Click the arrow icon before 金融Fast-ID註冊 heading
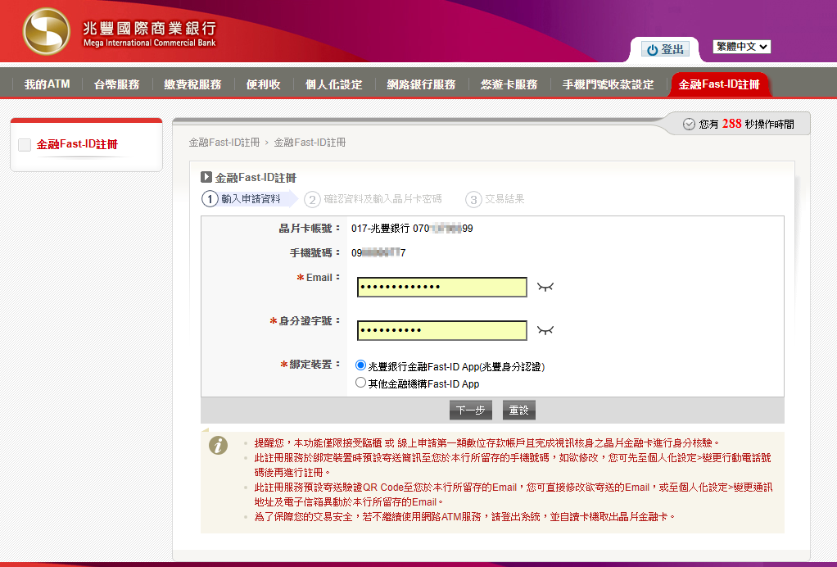 coord(206,177)
